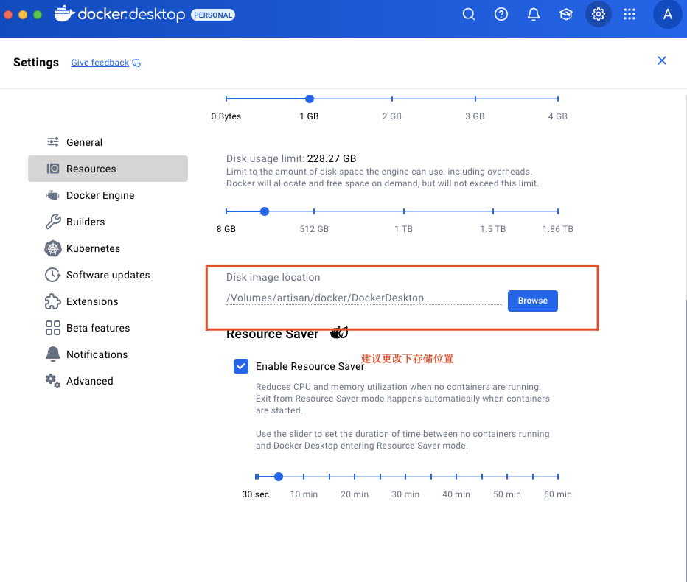Set Resource Saver timeout to 30 min

click(x=405, y=477)
